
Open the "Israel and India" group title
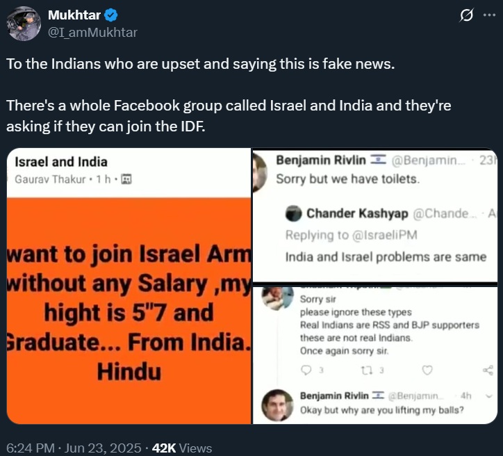tap(61, 162)
